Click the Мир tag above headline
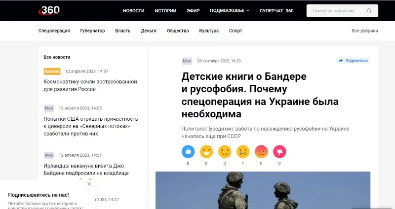The image size is (395, 209). pos(187,61)
